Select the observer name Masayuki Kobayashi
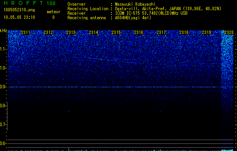237x151 pixels. tap(135, 5)
